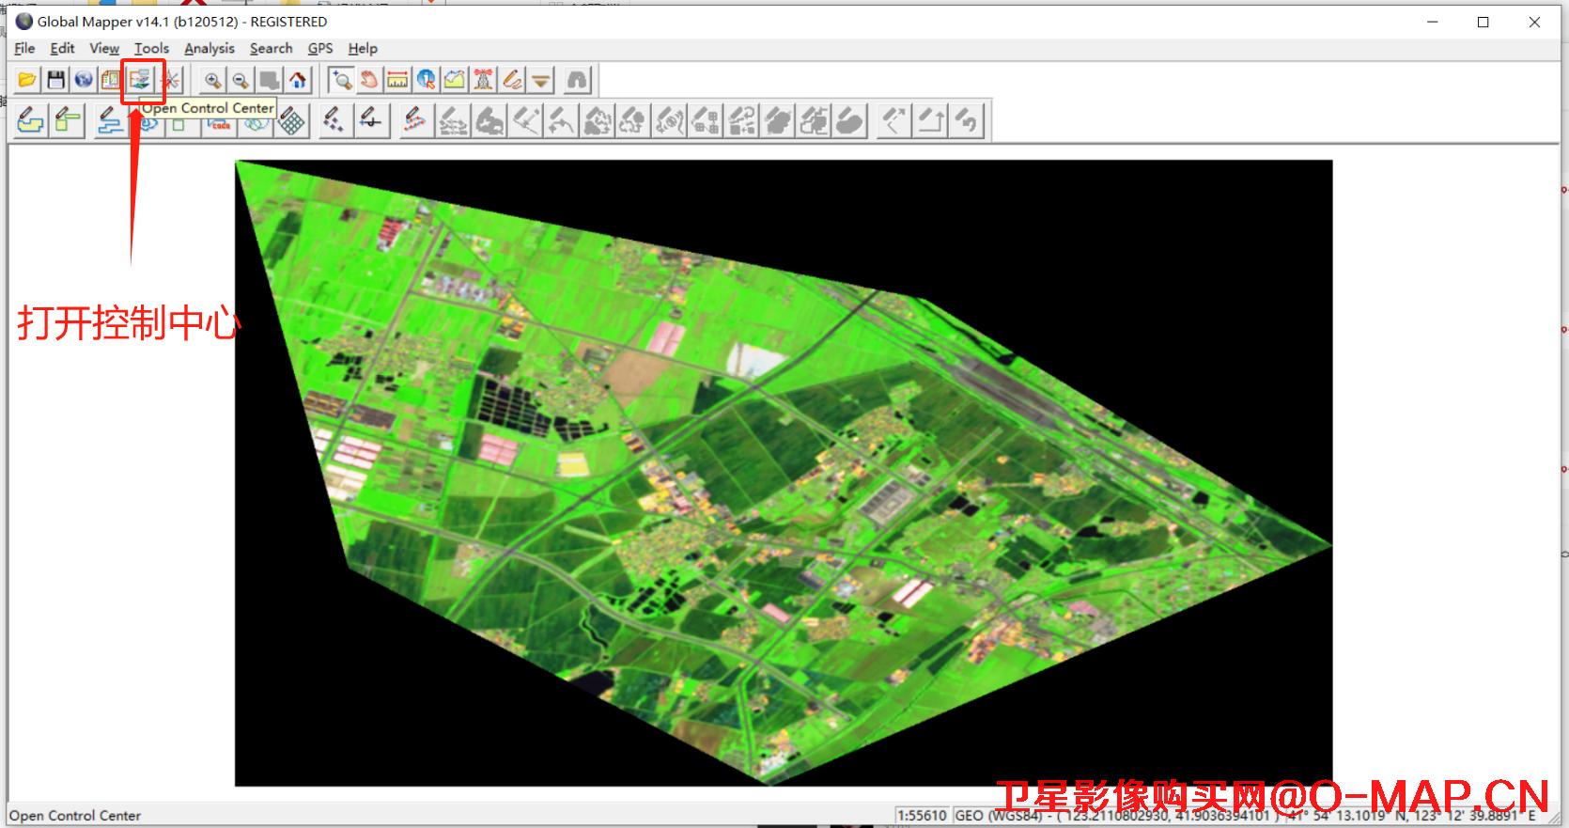Activate the Feature Info tool

tap(427, 81)
